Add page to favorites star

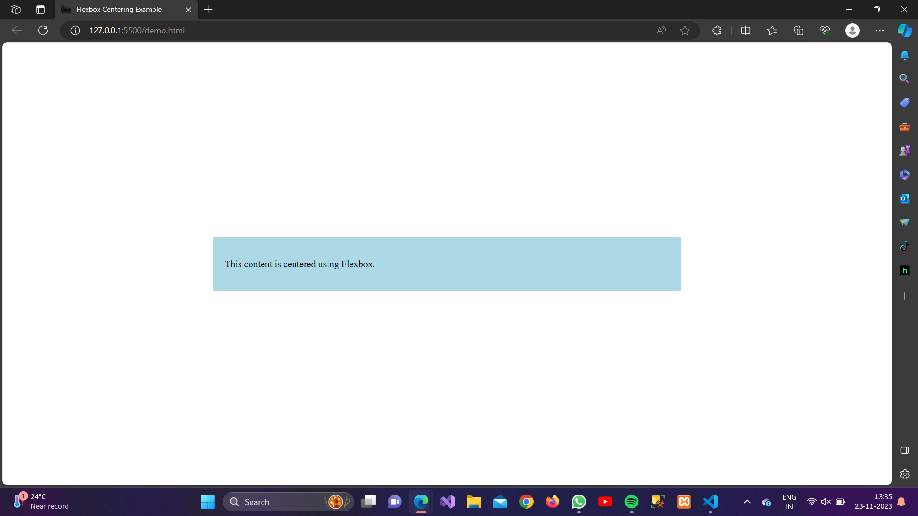click(685, 31)
